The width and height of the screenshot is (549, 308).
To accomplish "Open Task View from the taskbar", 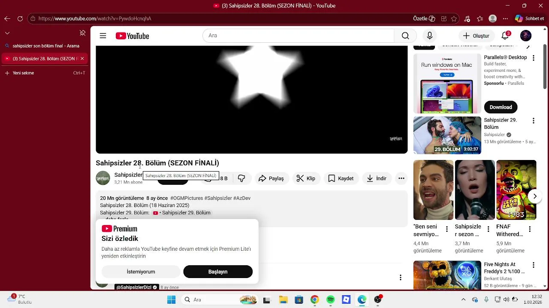I will point(267,300).
